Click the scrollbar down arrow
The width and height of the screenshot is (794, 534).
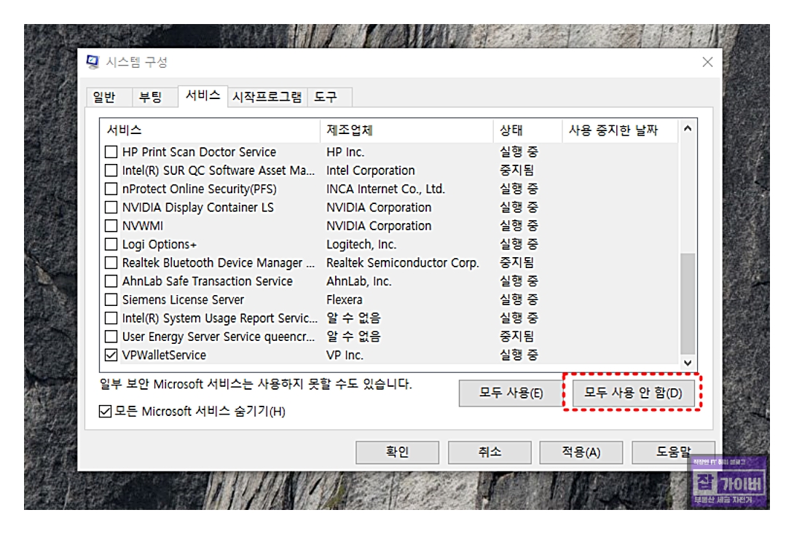tap(688, 363)
